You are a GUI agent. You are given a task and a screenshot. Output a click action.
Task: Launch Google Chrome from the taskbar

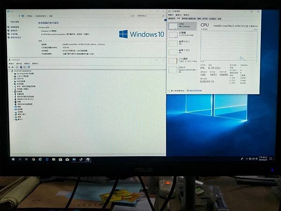coord(33,159)
